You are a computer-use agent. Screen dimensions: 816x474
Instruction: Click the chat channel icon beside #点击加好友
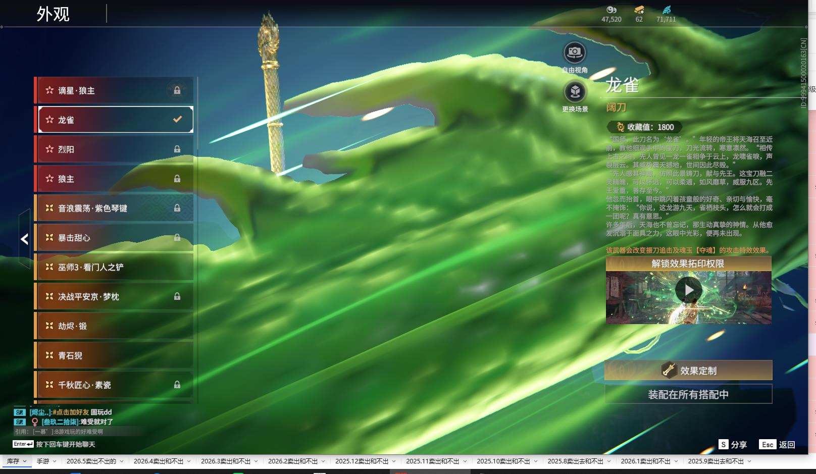(x=20, y=412)
